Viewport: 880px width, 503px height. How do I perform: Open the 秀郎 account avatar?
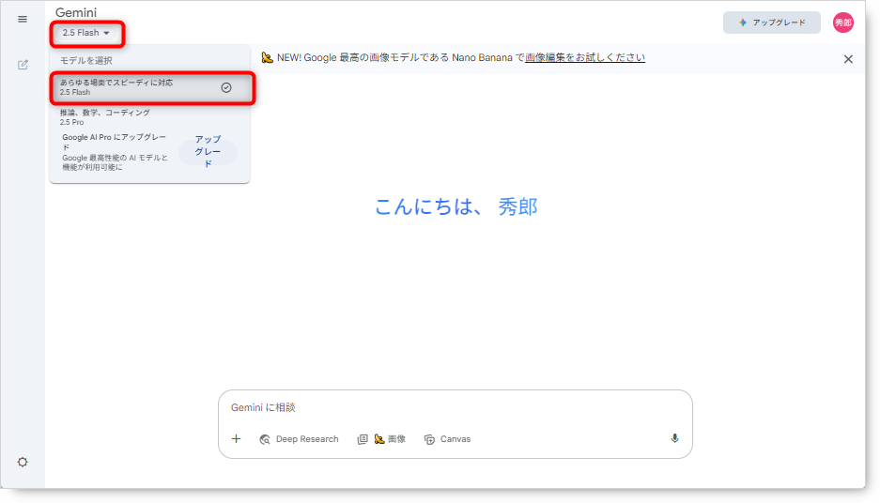[843, 23]
